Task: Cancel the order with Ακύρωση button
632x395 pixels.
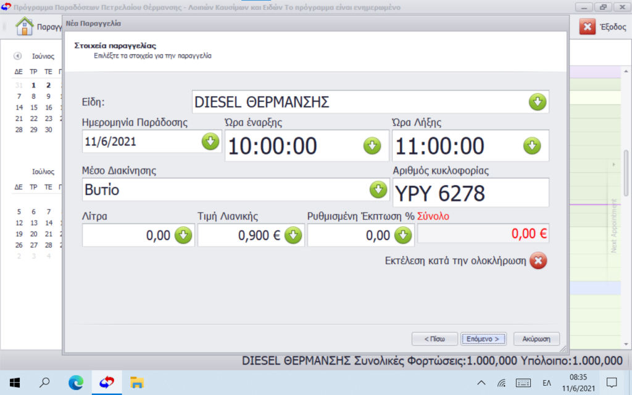Action: coord(536,339)
